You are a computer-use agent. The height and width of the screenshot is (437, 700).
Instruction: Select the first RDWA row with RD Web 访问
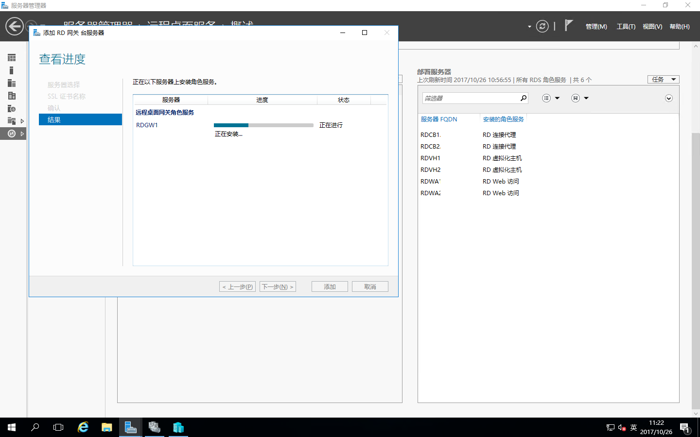(548, 181)
